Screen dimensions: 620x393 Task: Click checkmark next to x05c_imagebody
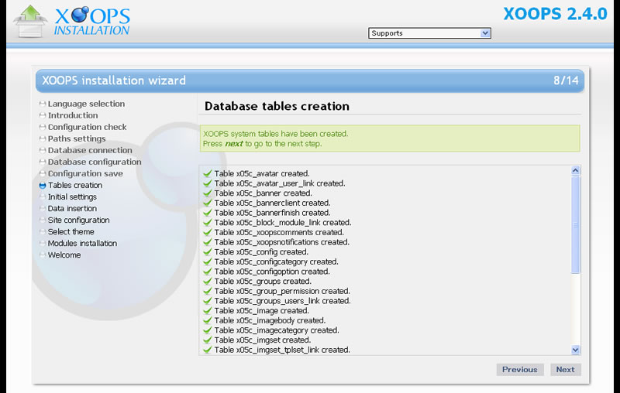207,320
